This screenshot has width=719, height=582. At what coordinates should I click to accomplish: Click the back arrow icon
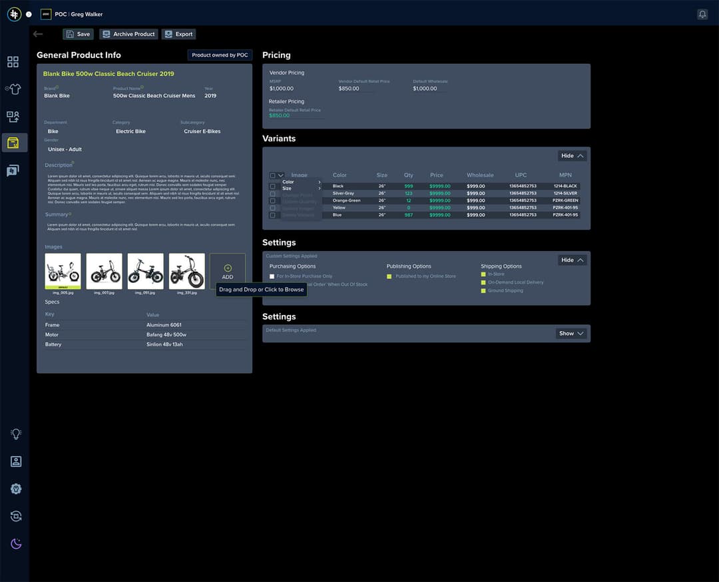(x=38, y=34)
